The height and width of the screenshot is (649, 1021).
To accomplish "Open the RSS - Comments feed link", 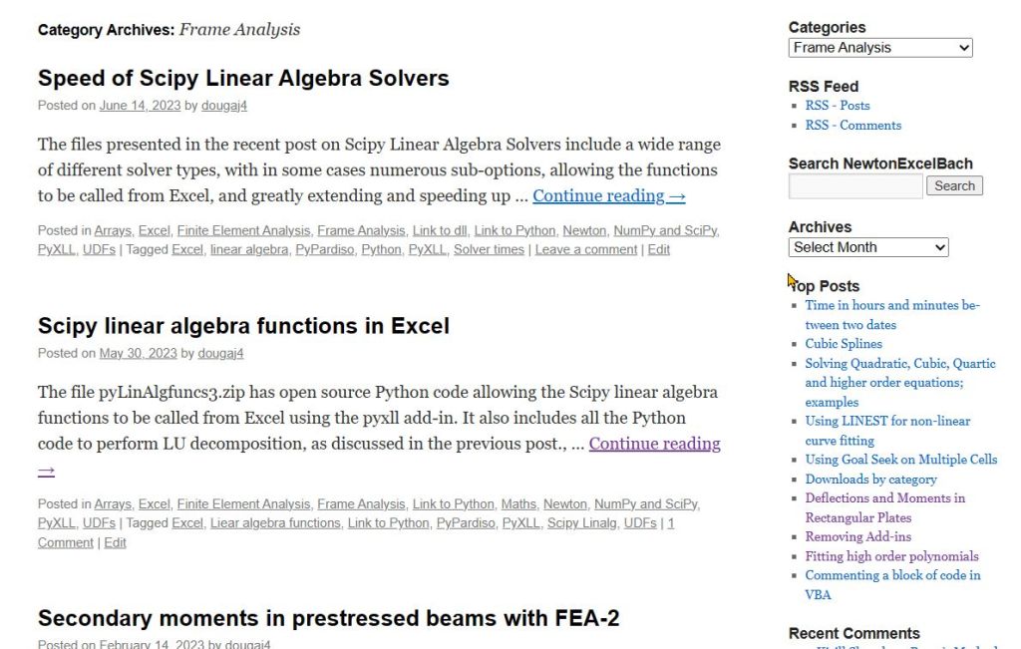I will 852,126.
